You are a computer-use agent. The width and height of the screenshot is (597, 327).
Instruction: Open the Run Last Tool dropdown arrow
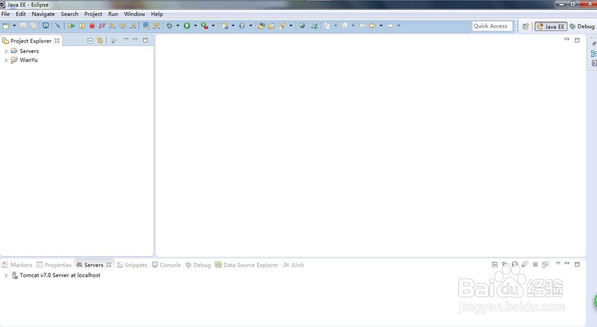tap(213, 26)
